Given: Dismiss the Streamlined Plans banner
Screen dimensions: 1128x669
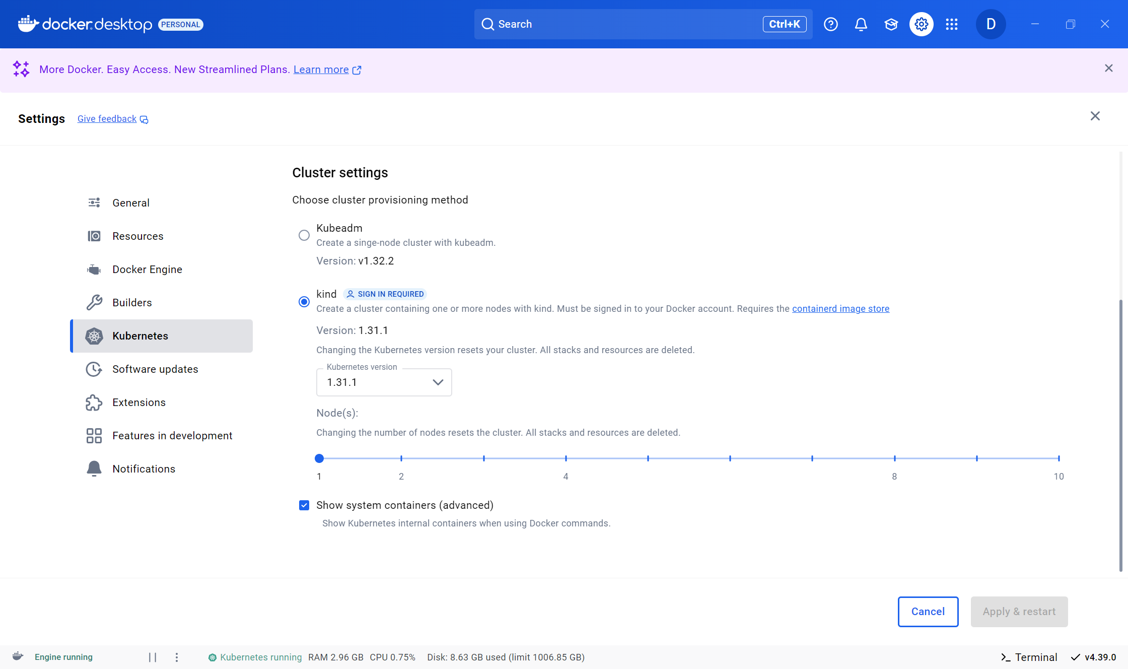Looking at the screenshot, I should 1109,69.
